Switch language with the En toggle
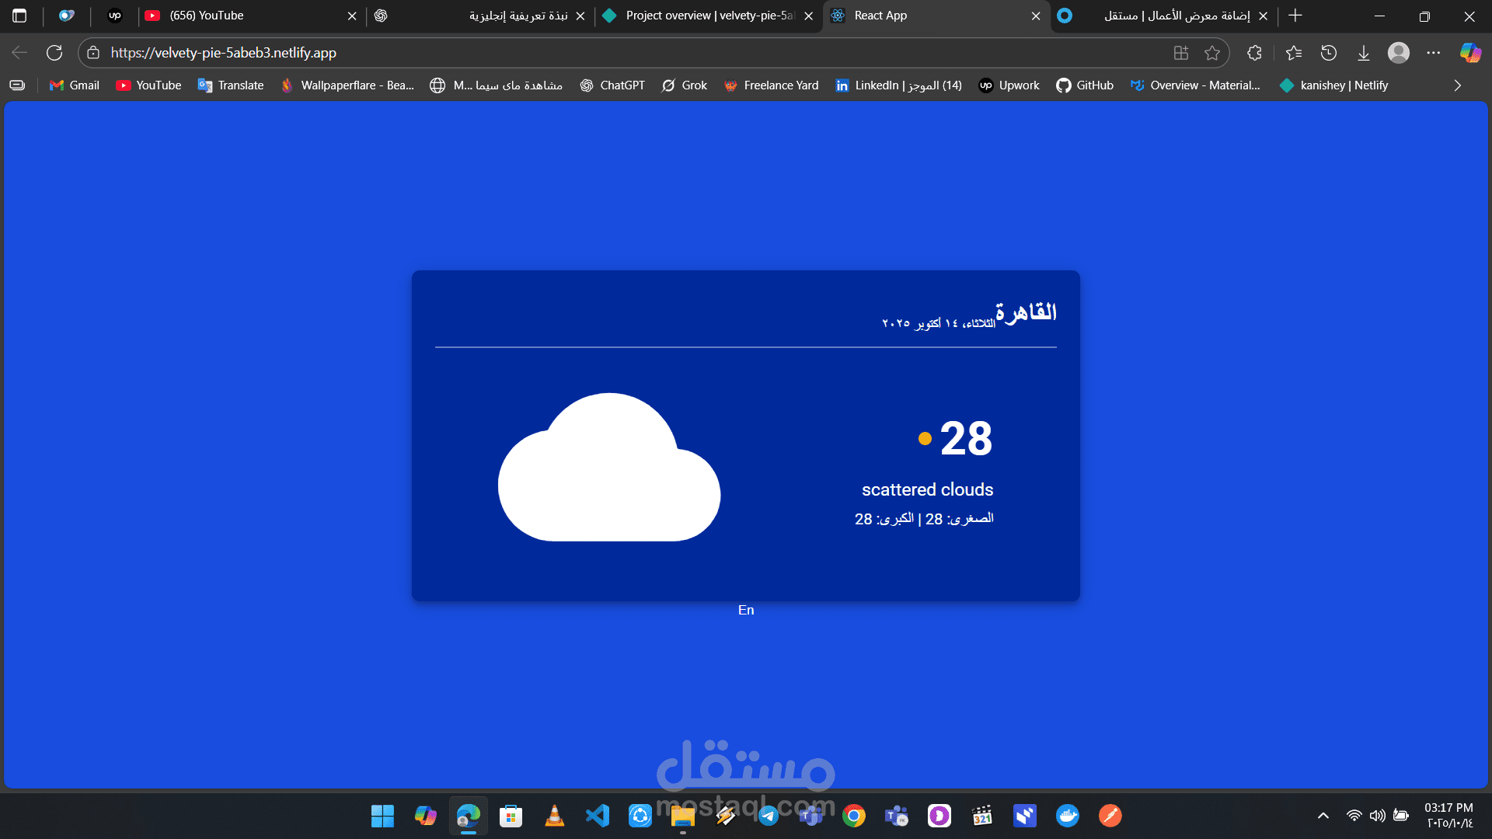Screen dimensions: 1492x839 coord(745,610)
